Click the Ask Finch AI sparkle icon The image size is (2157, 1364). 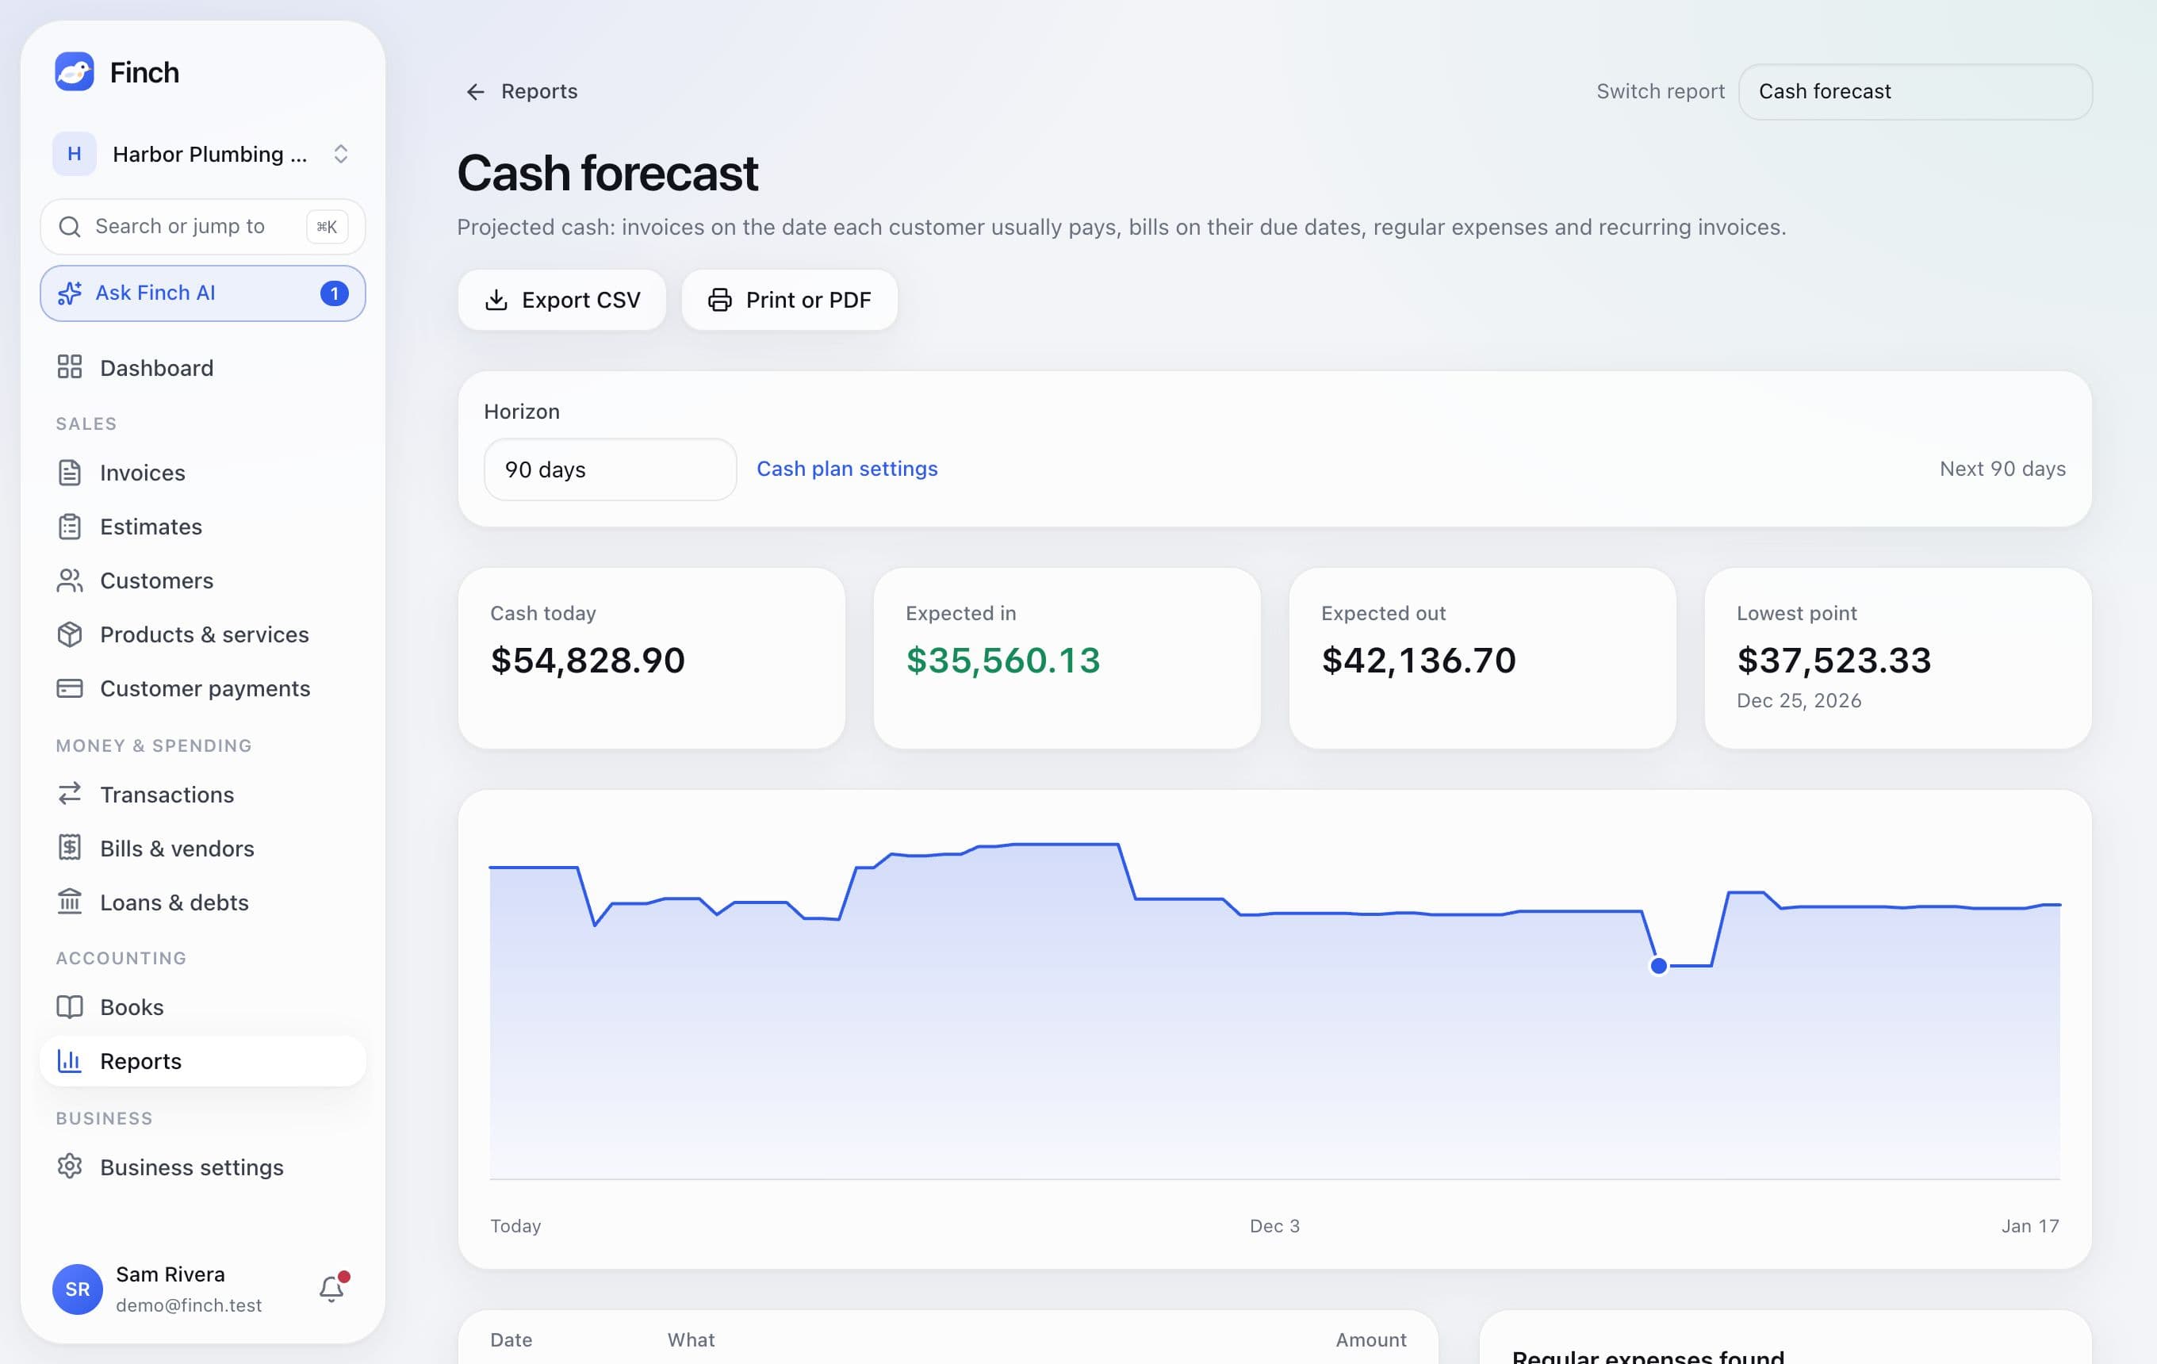(70, 293)
